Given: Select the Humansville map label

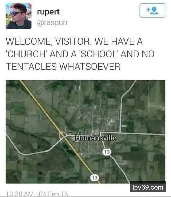Looking at the screenshot, I should pos(96,138).
